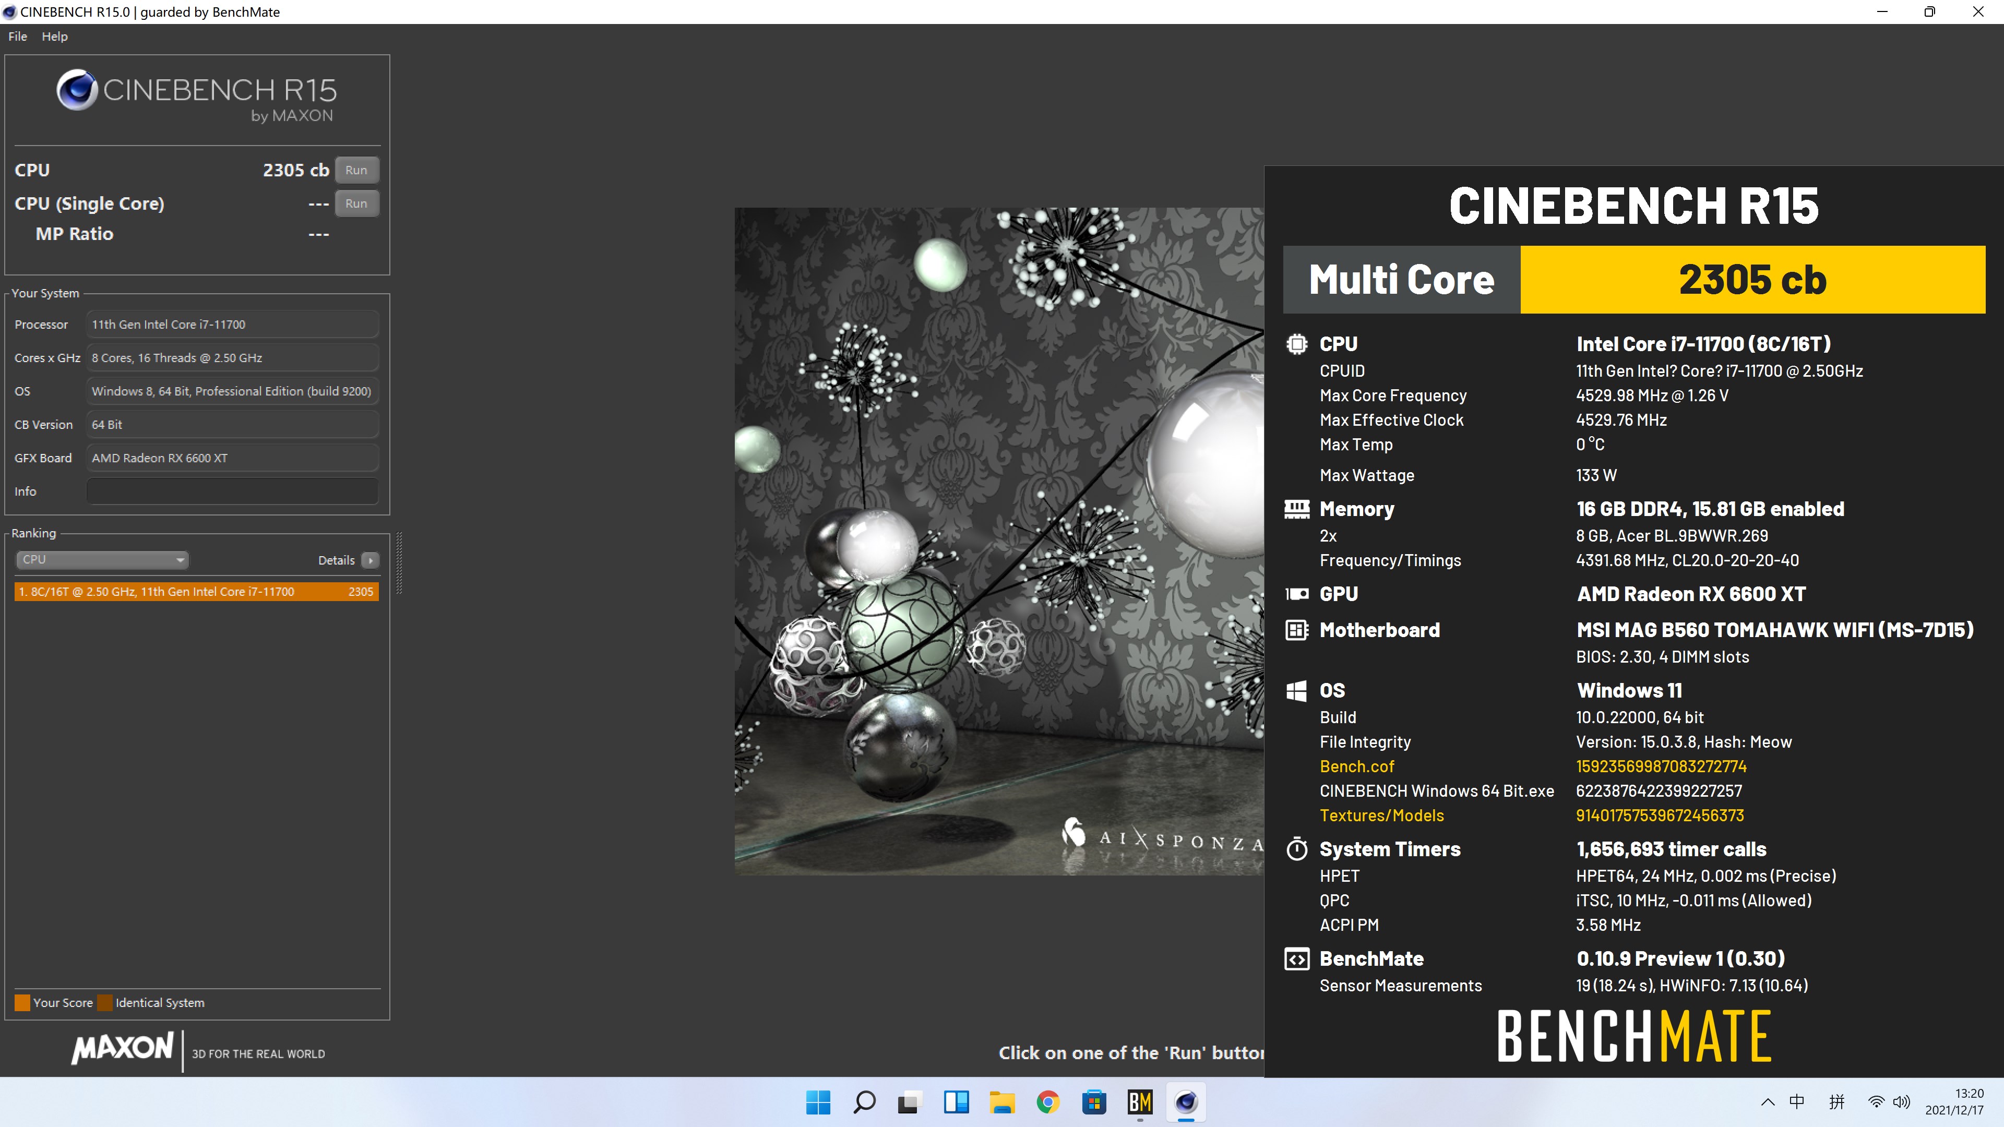The height and width of the screenshot is (1127, 2004).
Task: Click the OS field showing Windows 8
Action: tap(233, 391)
